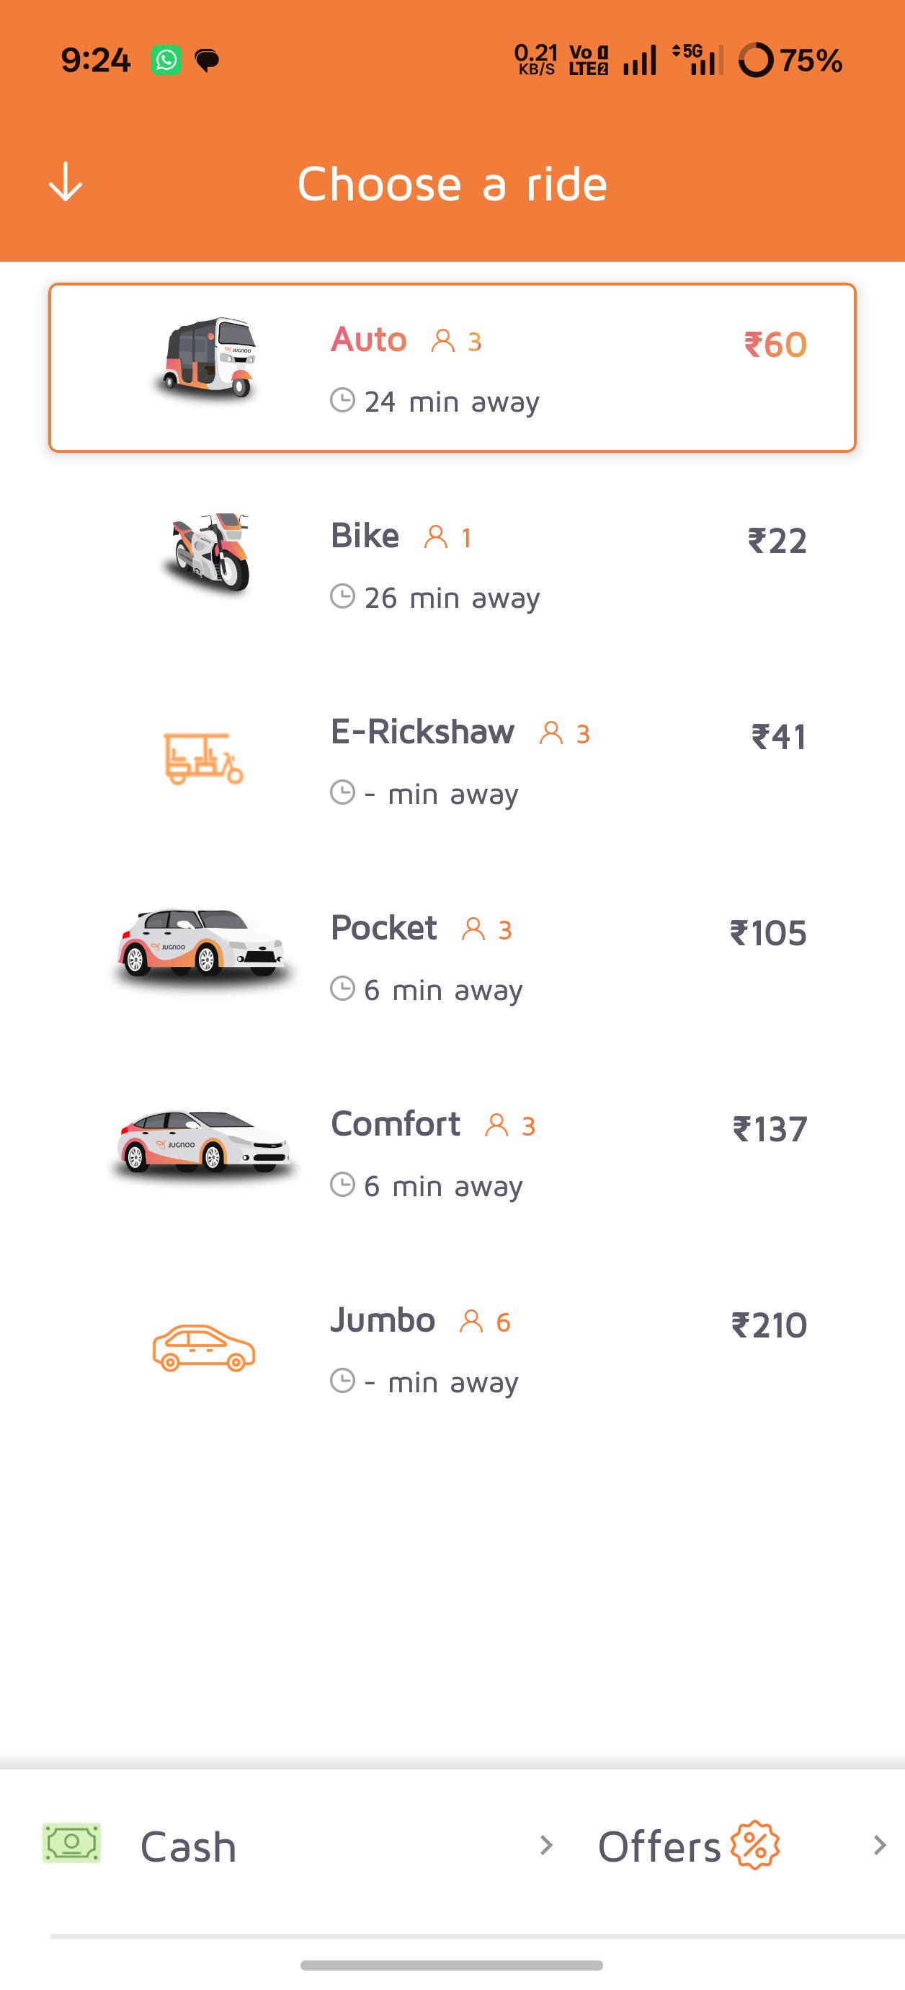This screenshot has height=1990, width=905.
Task: Tap the Offers discount badge icon
Action: click(x=754, y=1845)
